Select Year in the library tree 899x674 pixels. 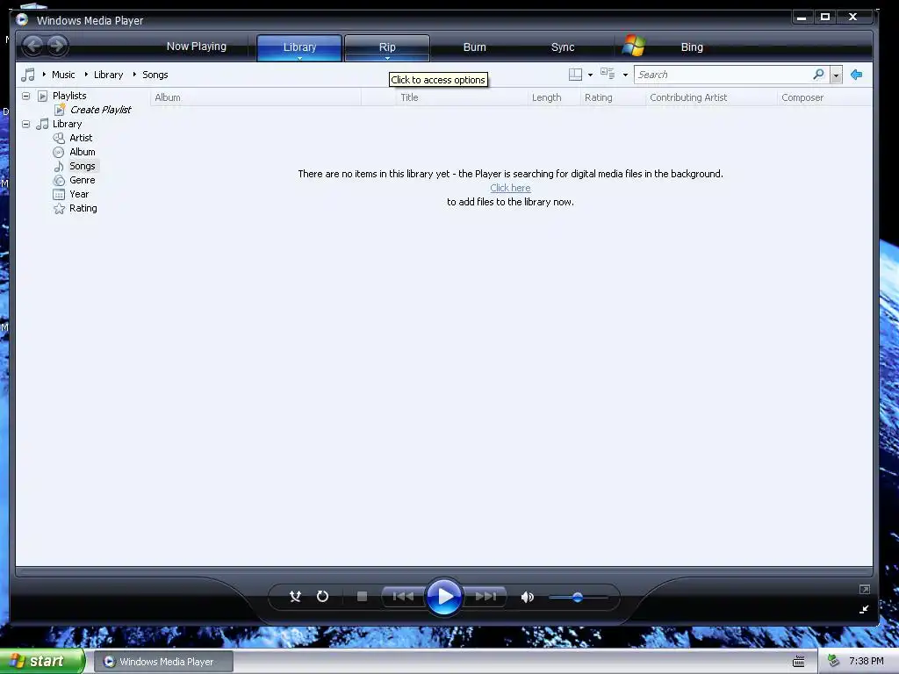point(79,194)
